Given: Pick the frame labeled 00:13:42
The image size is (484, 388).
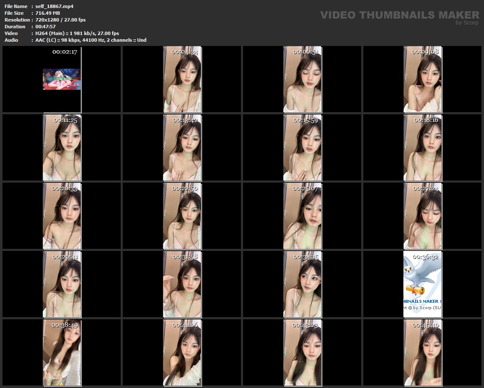Looking at the screenshot, I should click(x=182, y=148).
